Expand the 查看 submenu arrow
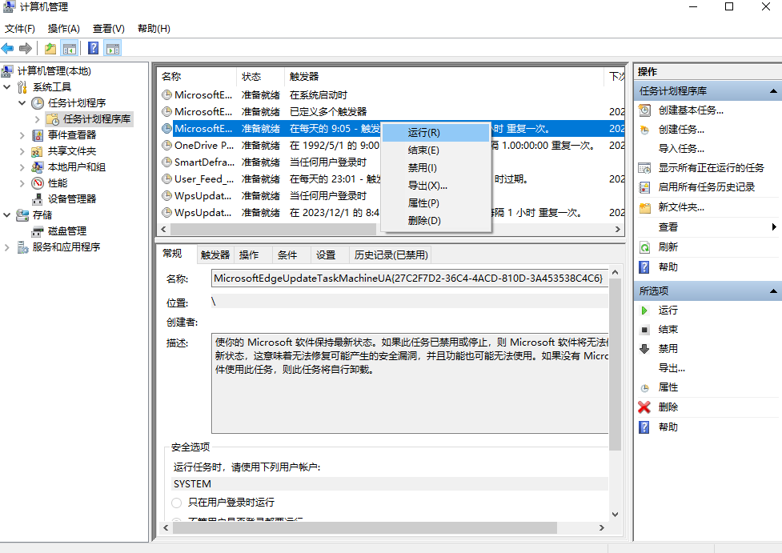 pos(773,226)
